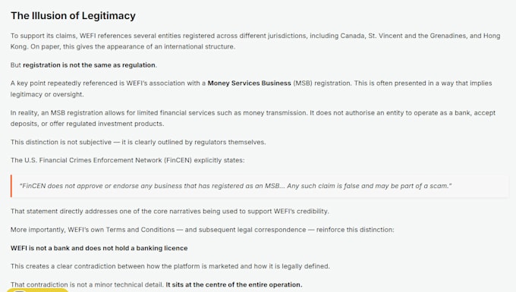Click the sentence 'That statement directly addresses'
516x292 pixels.
point(169,211)
